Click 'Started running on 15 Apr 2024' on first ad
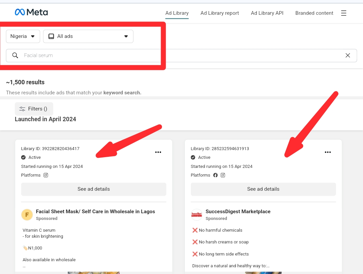 [52, 166]
